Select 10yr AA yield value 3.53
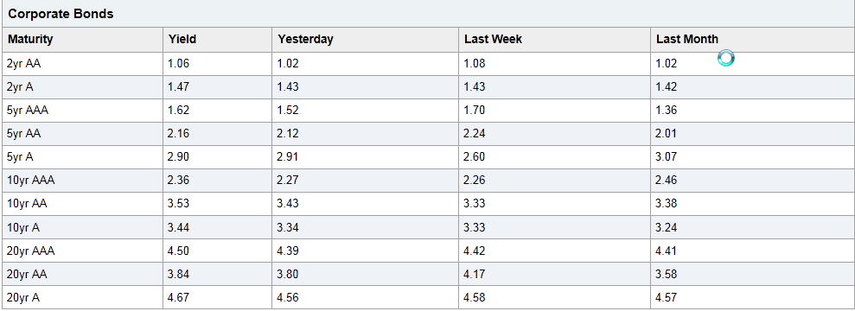Image resolution: width=855 pixels, height=311 pixels. click(x=178, y=204)
